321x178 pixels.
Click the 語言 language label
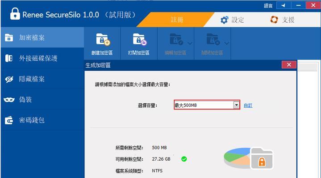click(268, 6)
